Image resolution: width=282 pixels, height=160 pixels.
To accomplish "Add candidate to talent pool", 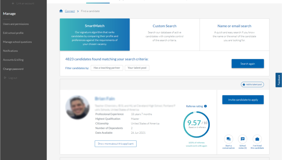I will [252, 84].
